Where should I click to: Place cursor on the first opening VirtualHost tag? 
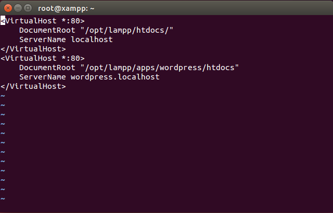pos(31,21)
